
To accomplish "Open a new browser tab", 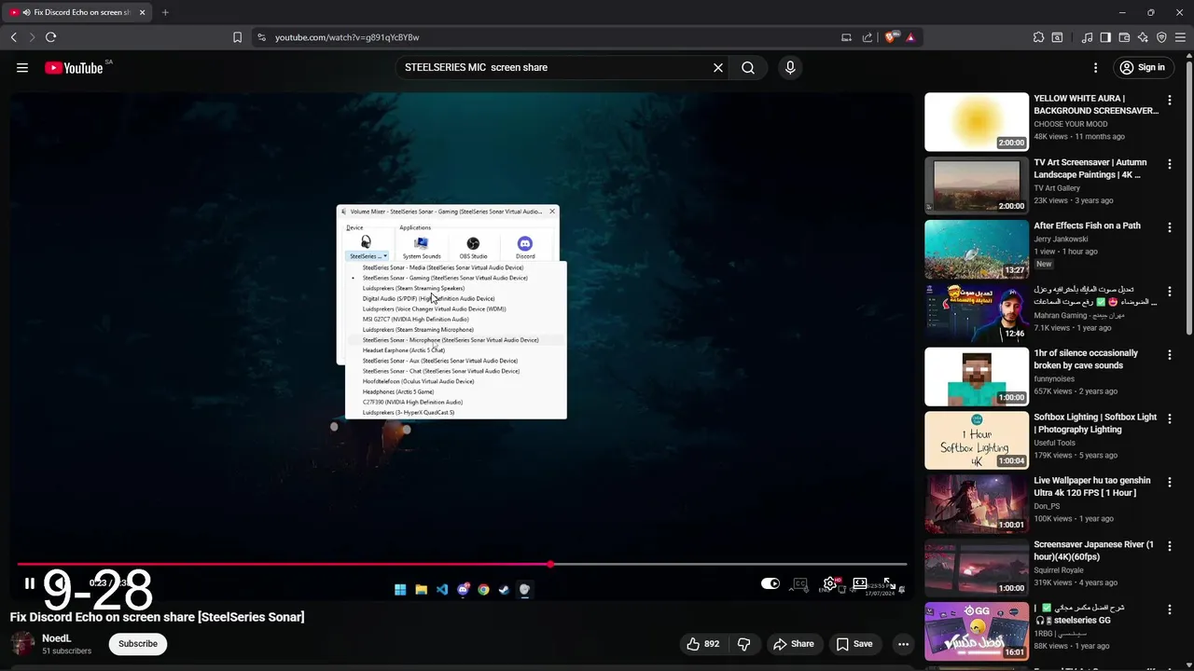I will [165, 12].
